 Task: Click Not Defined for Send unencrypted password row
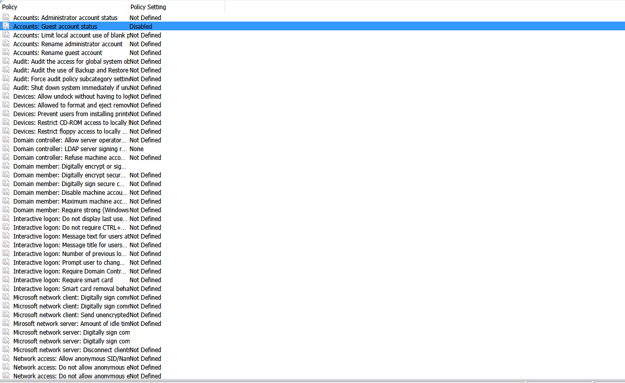(145, 315)
